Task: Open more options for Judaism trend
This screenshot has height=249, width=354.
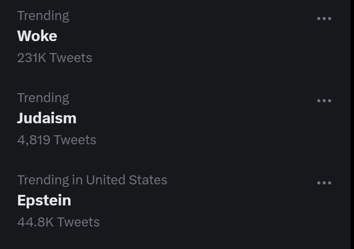Action: (324, 101)
